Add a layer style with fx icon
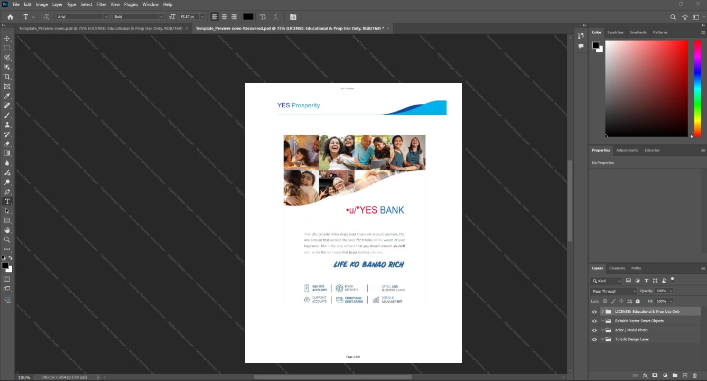This screenshot has width=707, height=381. [645, 375]
